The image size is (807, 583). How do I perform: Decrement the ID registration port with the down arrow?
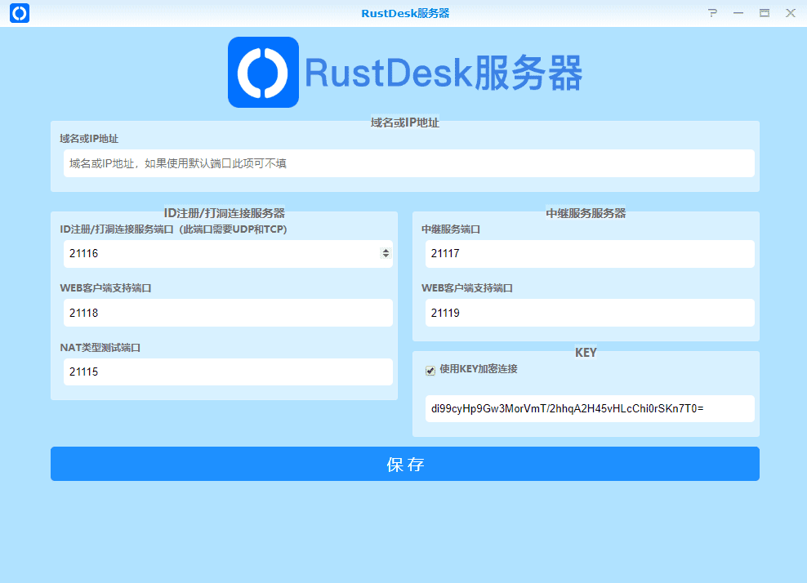pos(385,256)
